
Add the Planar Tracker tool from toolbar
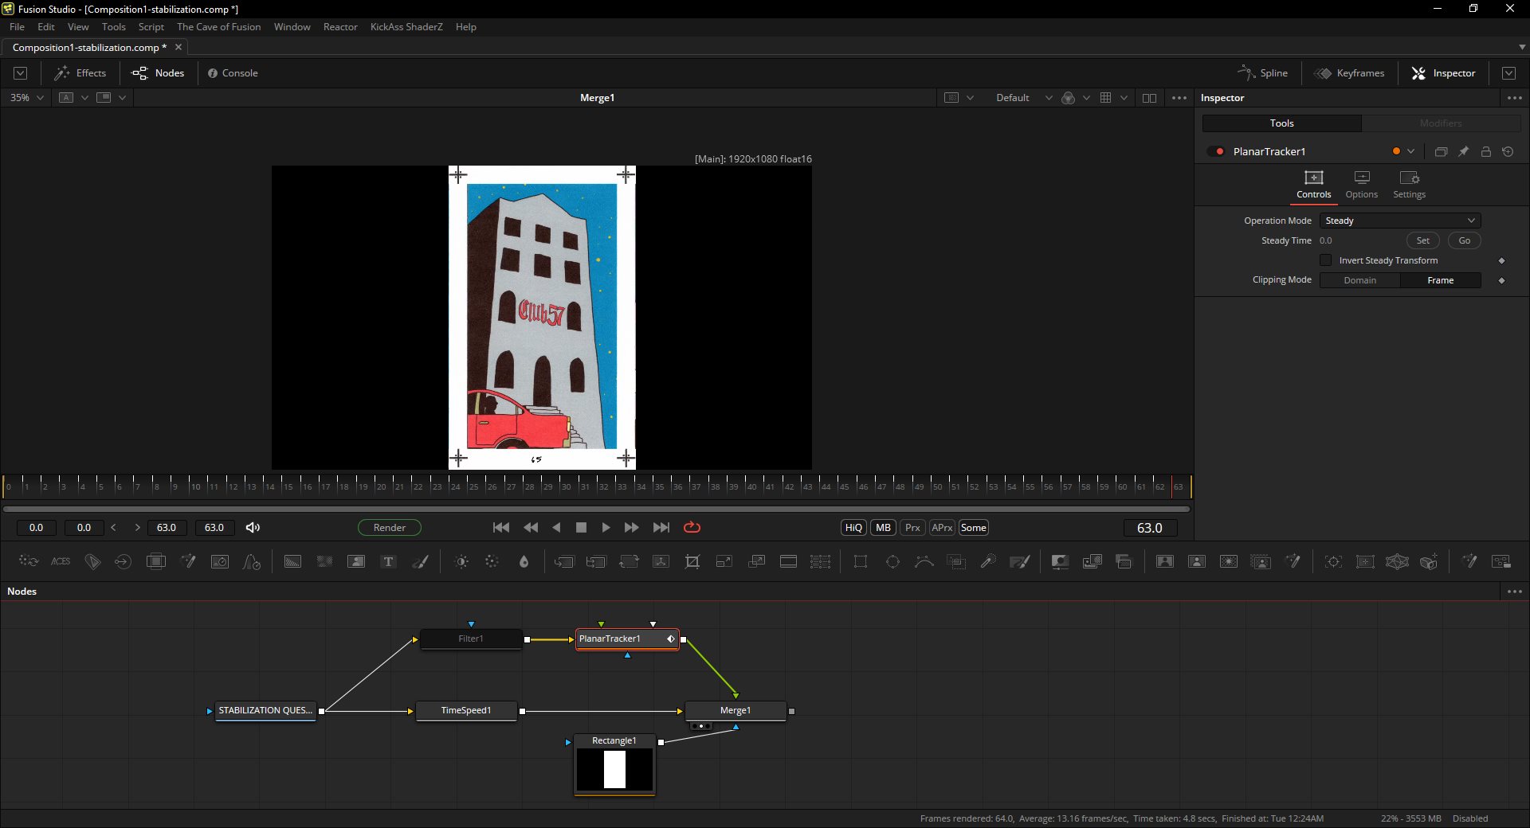click(x=1365, y=561)
